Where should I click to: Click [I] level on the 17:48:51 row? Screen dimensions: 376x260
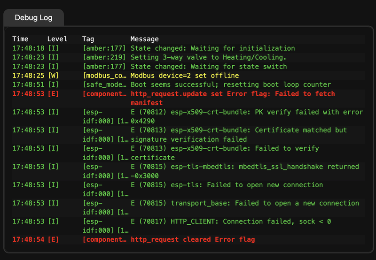click(53, 84)
